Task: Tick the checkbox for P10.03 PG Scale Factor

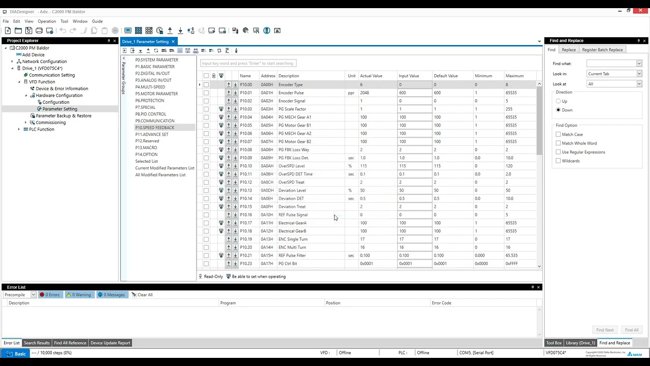Action: point(206,109)
